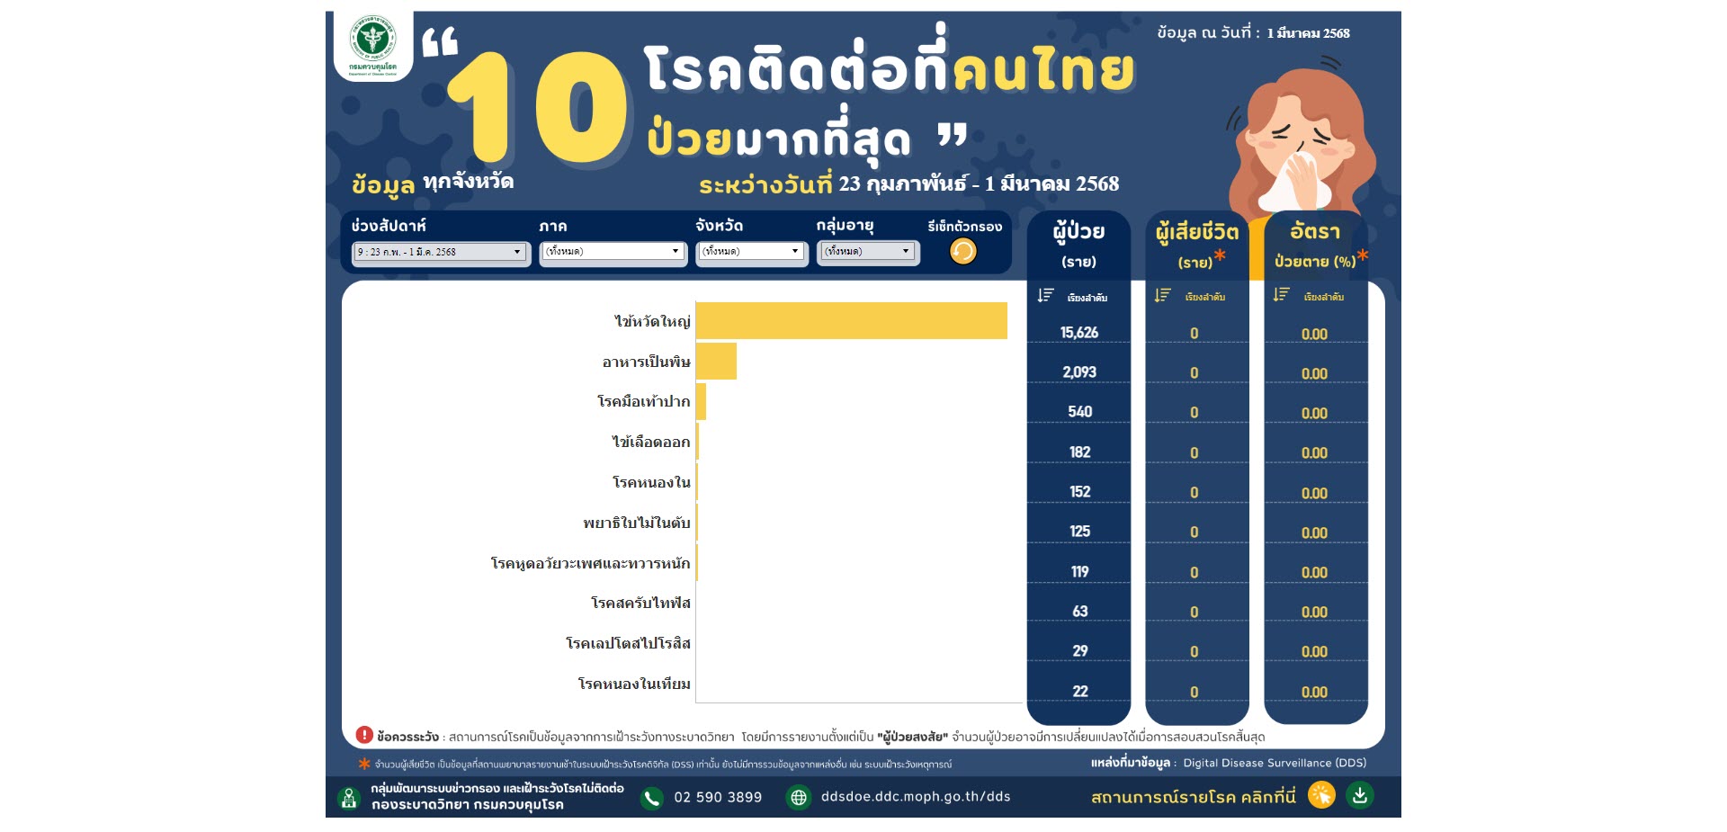Click the sort icon under ผู้ป่วย column
Viewport: 1727px width, 832px height.
1044,294
